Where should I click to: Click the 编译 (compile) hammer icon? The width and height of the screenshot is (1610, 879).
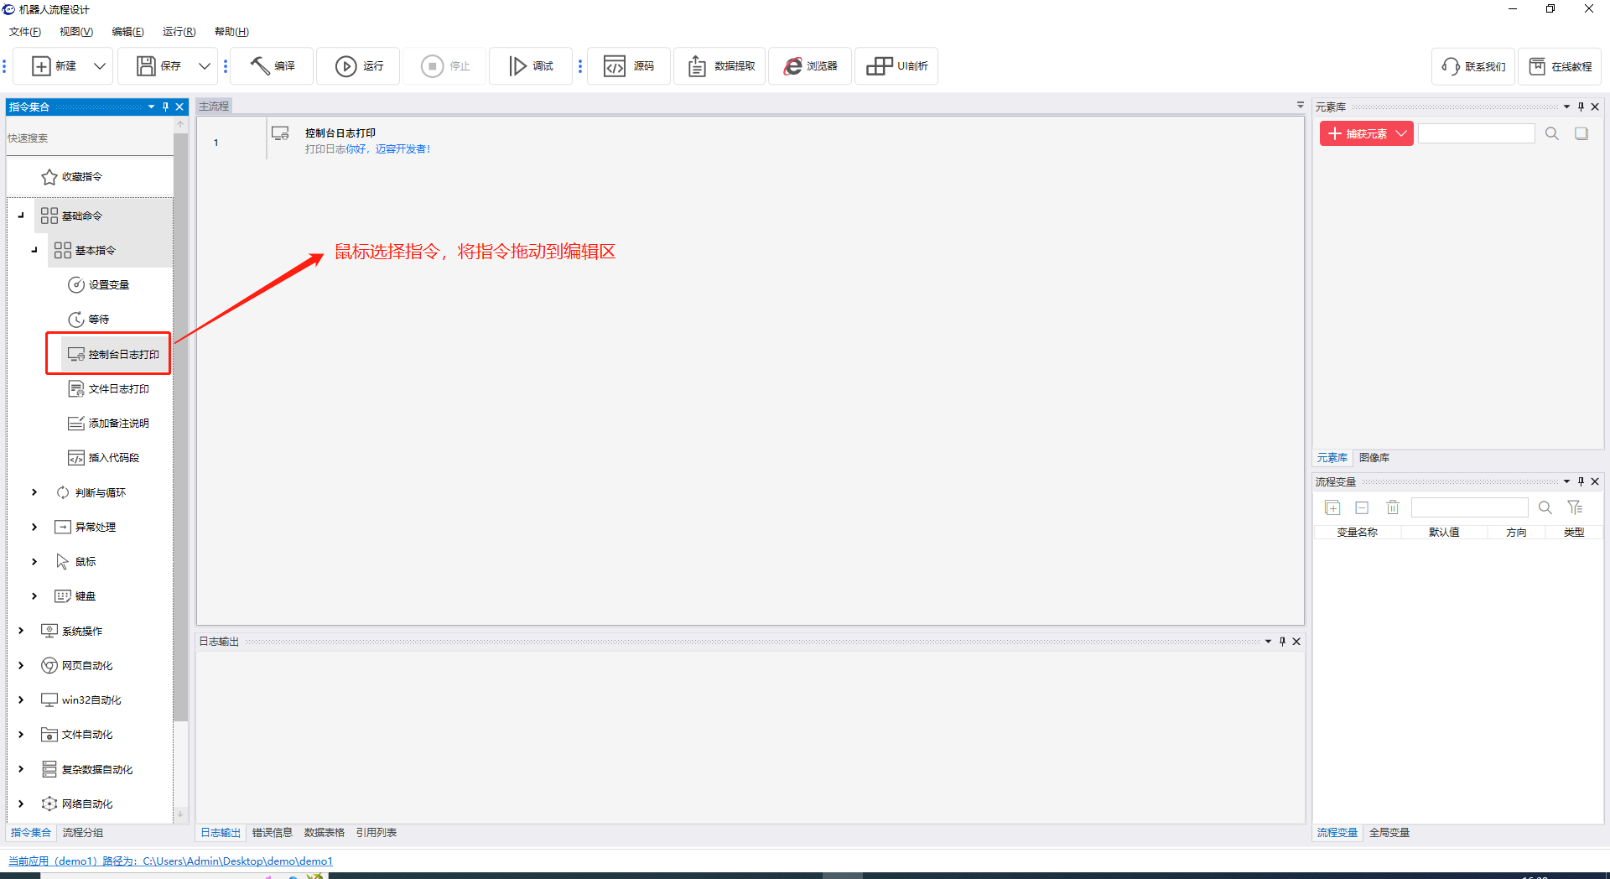[x=260, y=66]
